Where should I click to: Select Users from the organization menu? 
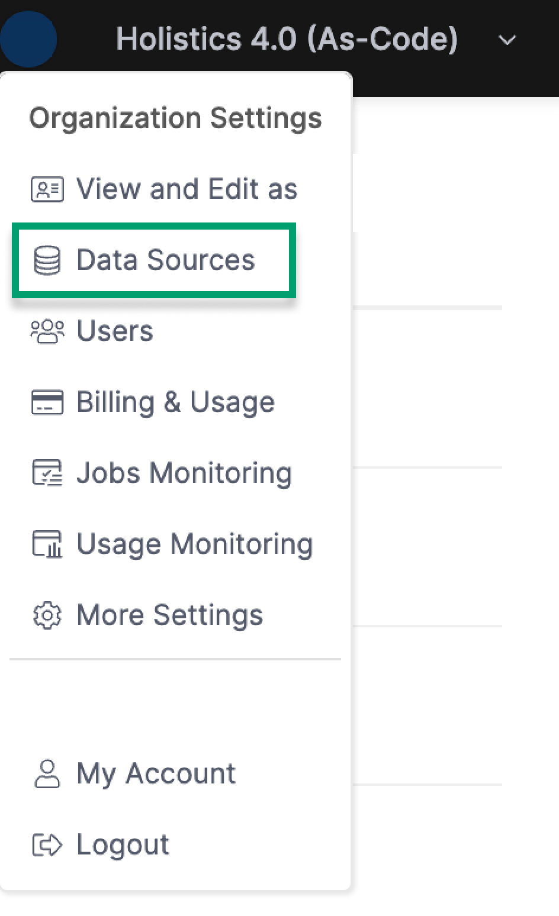[115, 331]
